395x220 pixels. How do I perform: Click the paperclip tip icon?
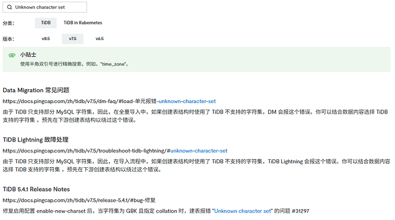12,55
